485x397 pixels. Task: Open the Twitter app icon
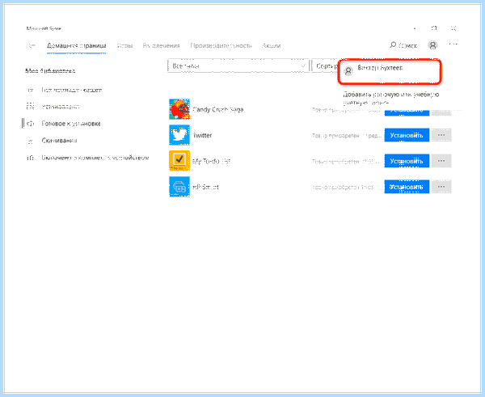click(179, 135)
